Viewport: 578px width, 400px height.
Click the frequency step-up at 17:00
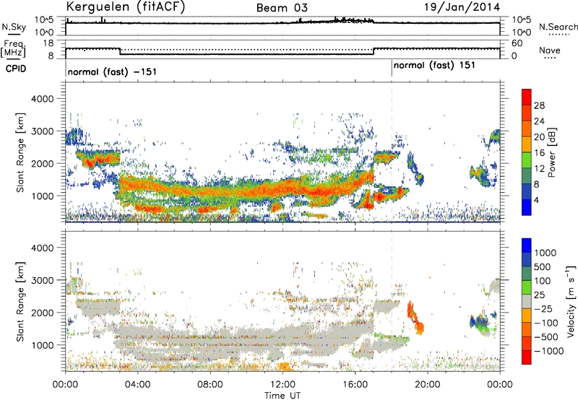[374, 51]
